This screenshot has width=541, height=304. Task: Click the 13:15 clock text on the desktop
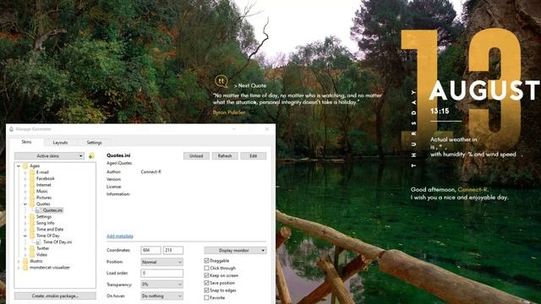[440, 111]
